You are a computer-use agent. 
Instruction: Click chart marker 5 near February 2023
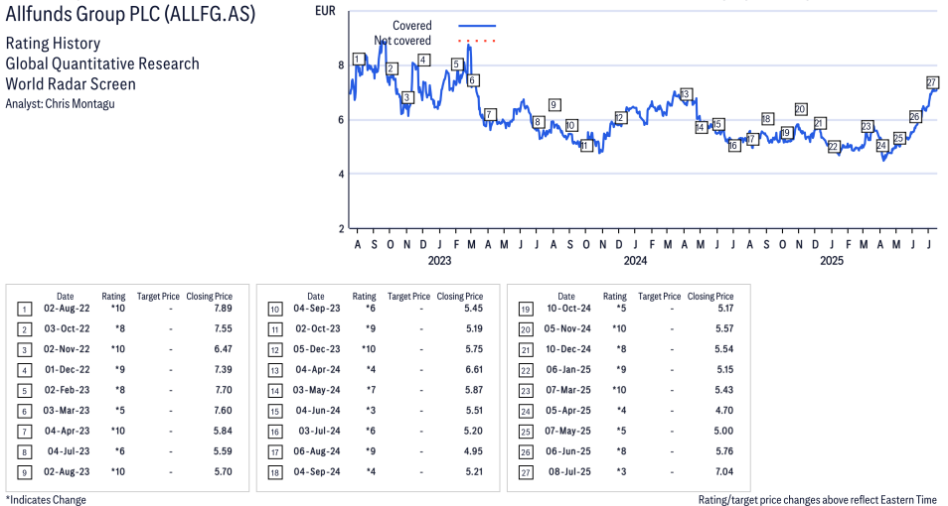coord(456,64)
